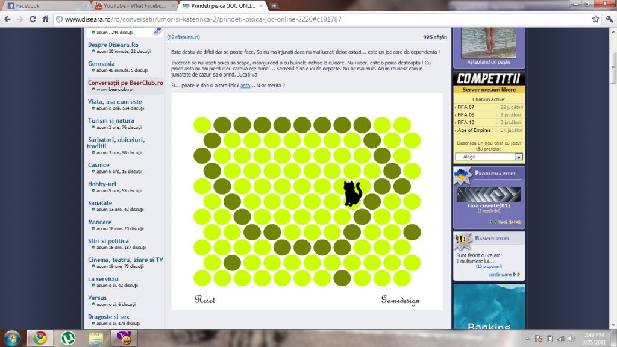Open the Chrome wrench settings menu

(610, 19)
